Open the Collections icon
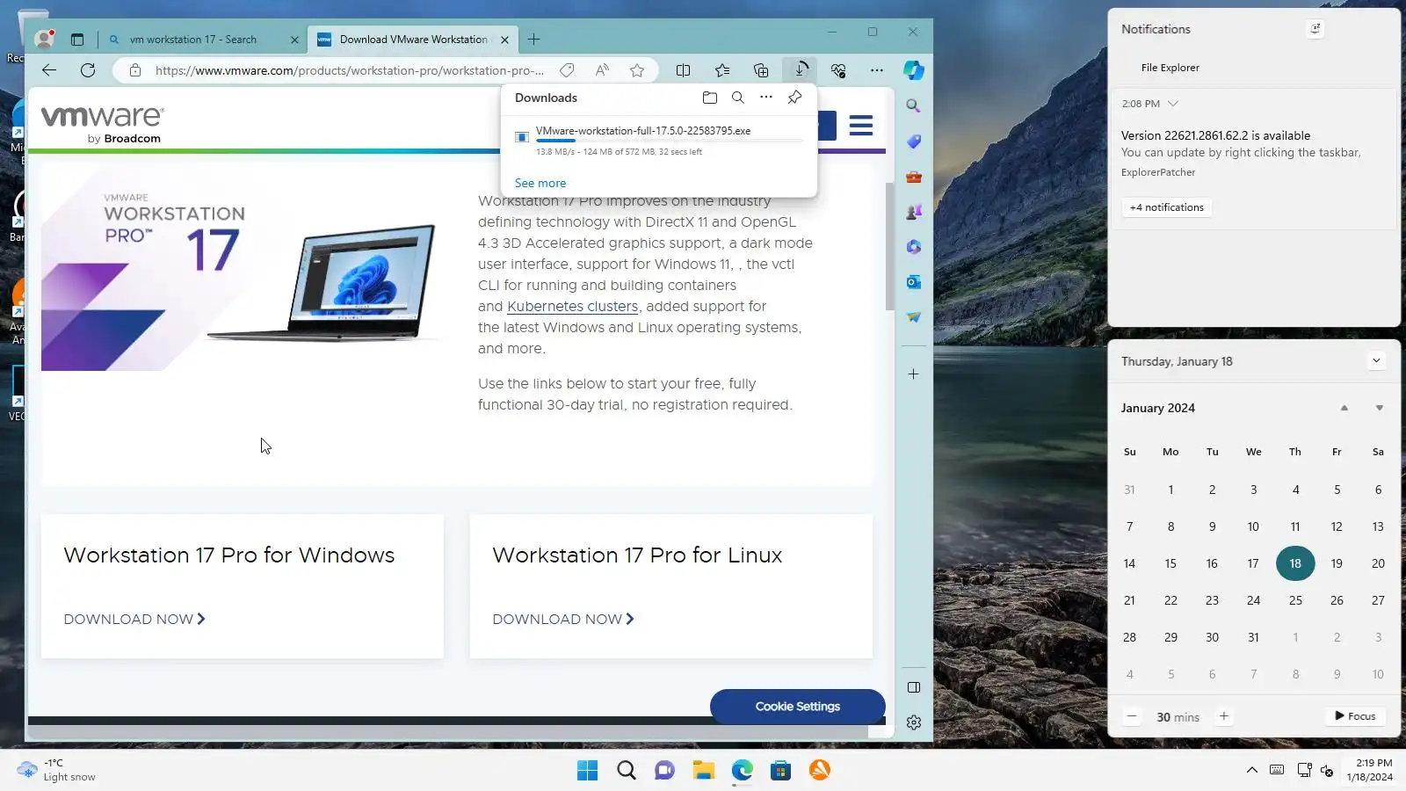 point(761,70)
